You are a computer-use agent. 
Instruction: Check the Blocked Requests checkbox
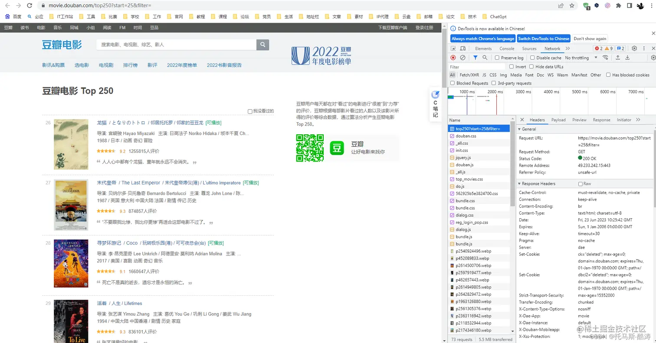pos(453,83)
